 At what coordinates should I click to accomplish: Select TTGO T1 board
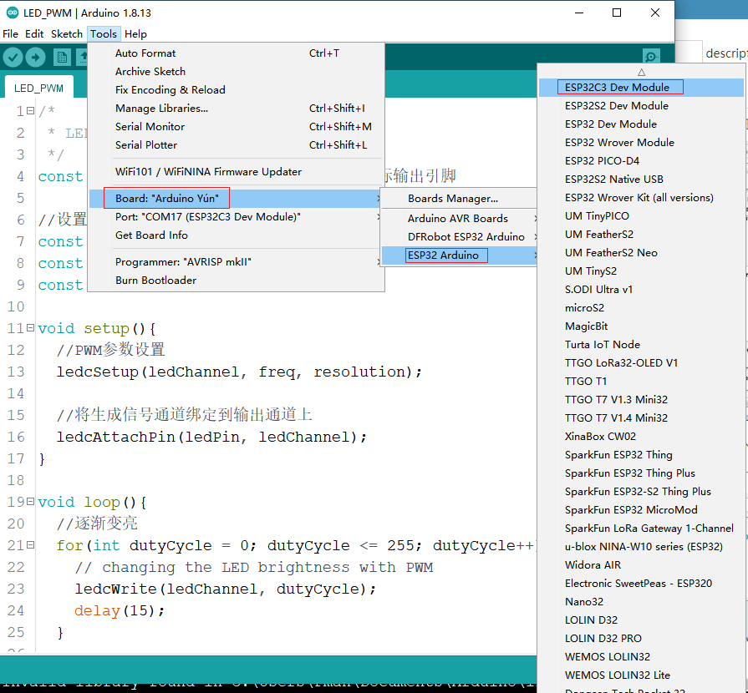tap(641, 382)
